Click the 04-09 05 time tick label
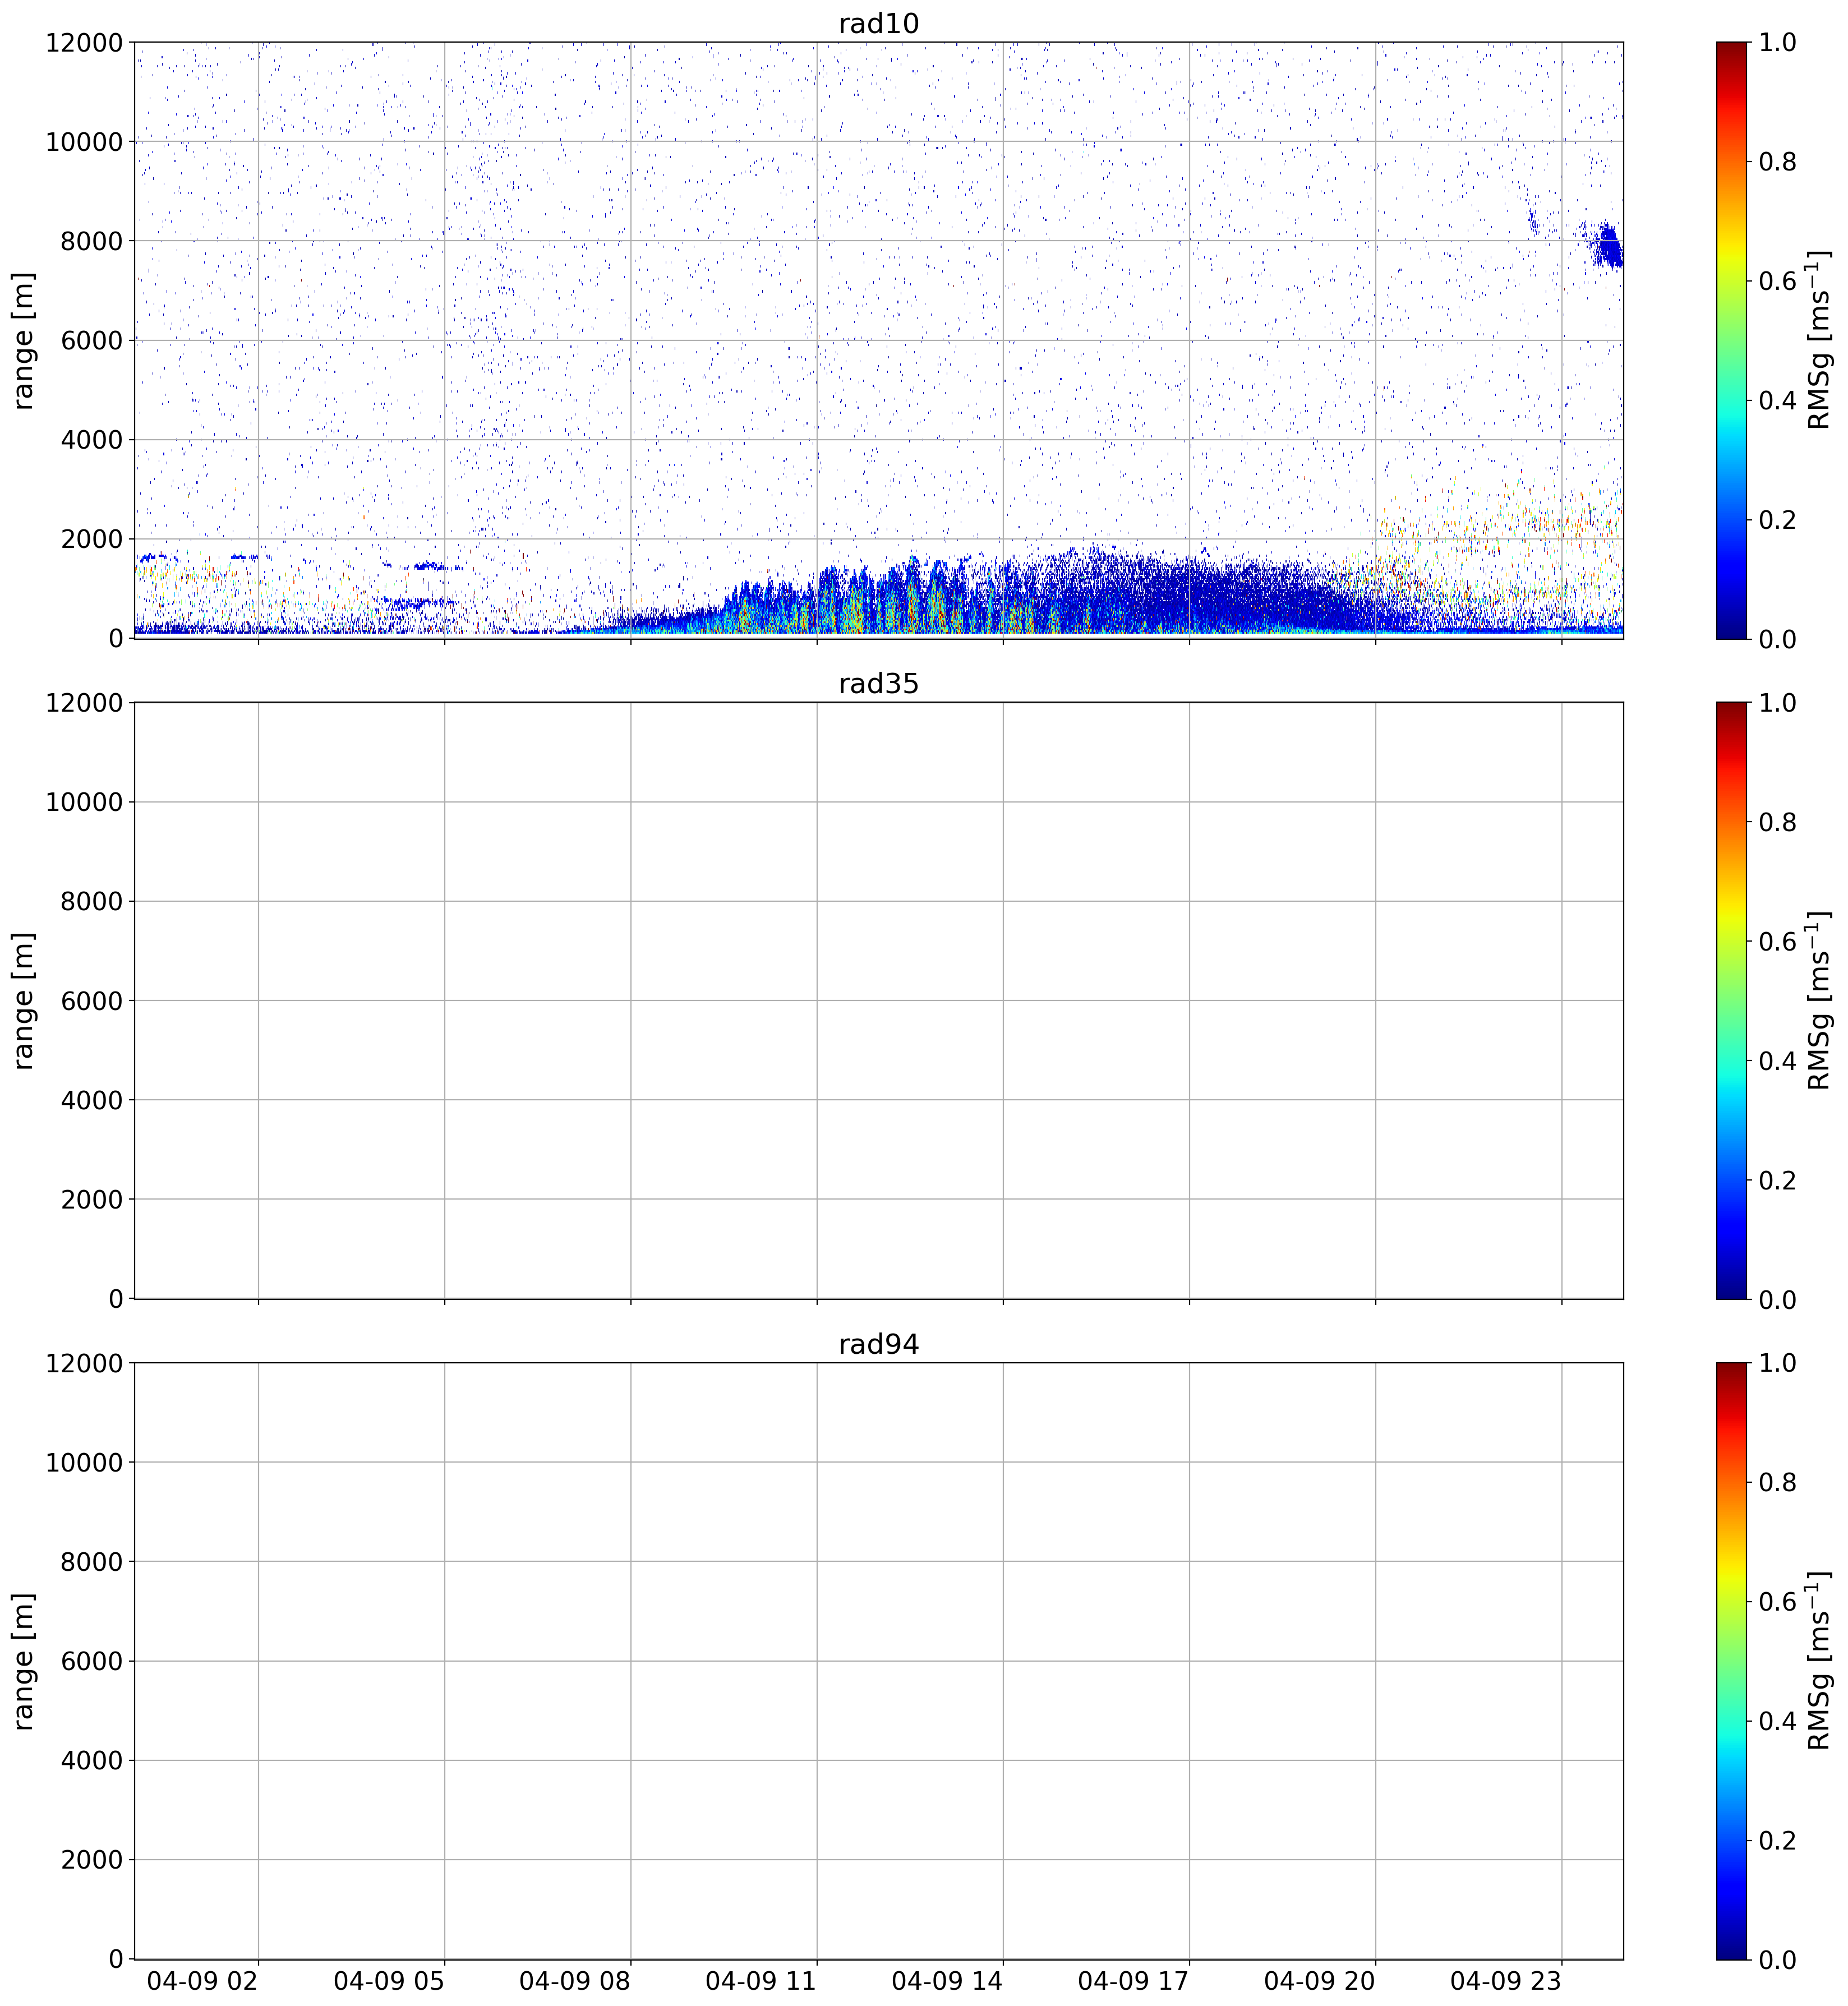1848x2006 pixels. click(x=388, y=1981)
